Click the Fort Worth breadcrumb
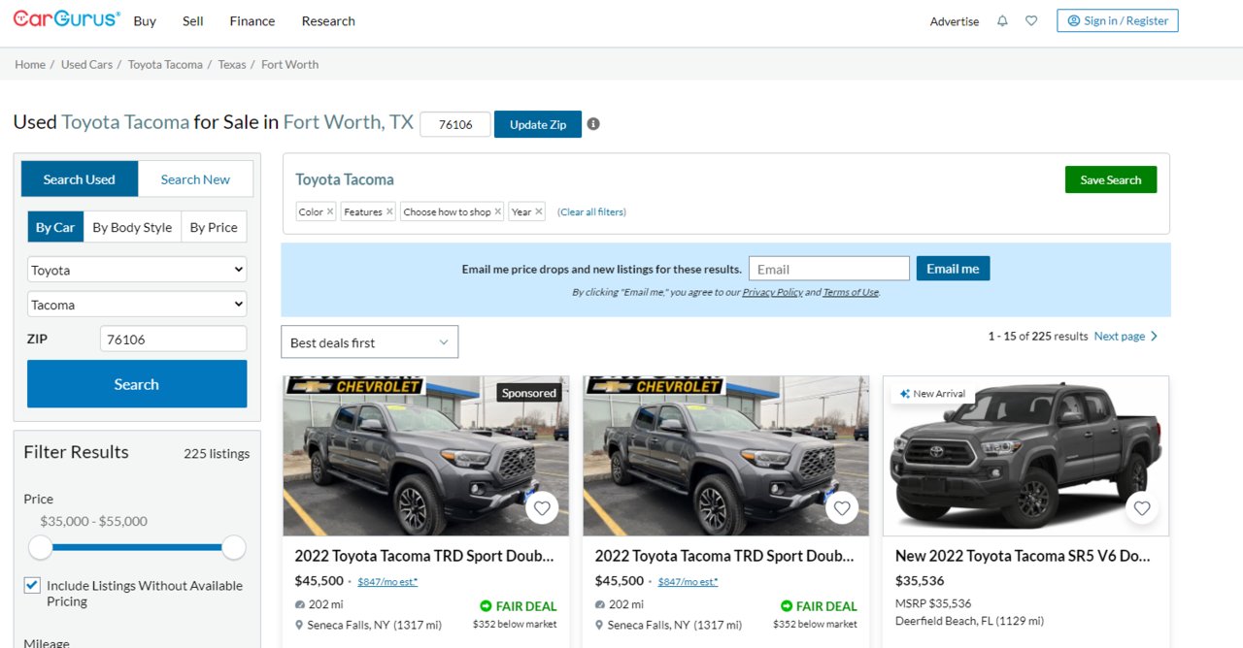Image resolution: width=1243 pixels, height=648 pixels. [289, 64]
